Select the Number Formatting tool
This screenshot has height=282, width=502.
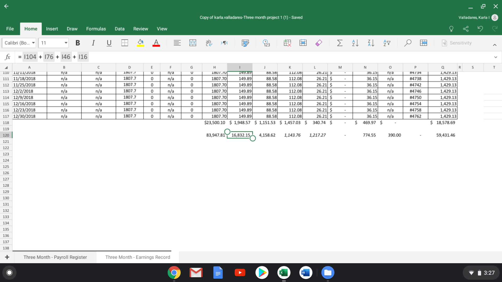click(266, 43)
